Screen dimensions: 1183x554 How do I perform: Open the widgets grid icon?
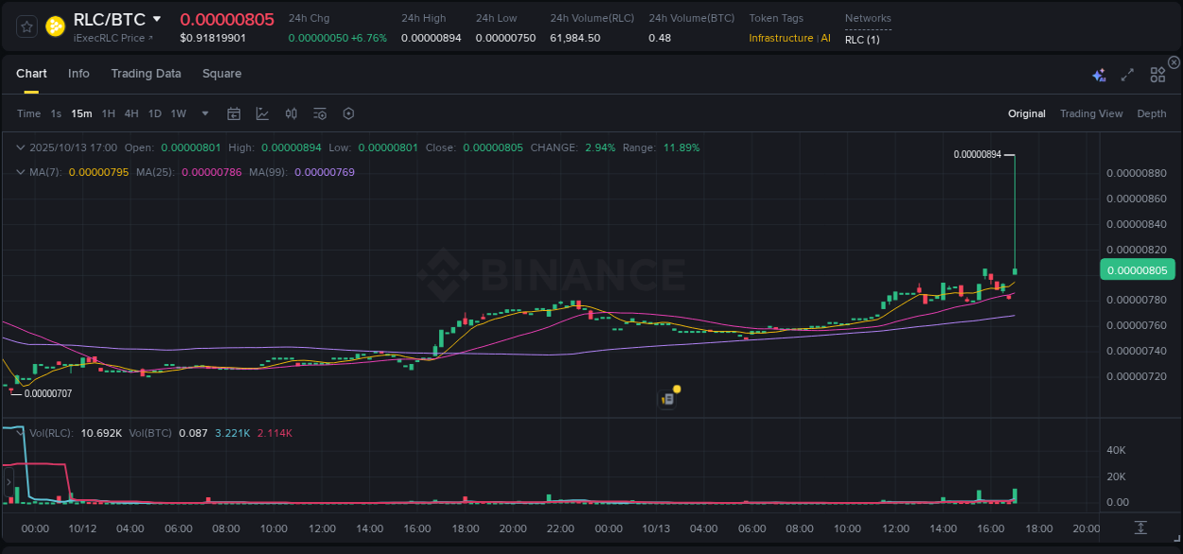click(x=1157, y=73)
